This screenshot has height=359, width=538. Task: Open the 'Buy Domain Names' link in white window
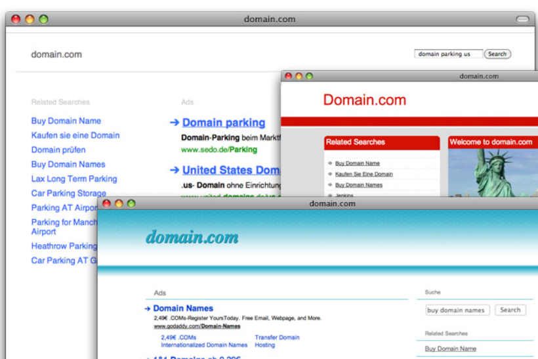click(x=68, y=164)
